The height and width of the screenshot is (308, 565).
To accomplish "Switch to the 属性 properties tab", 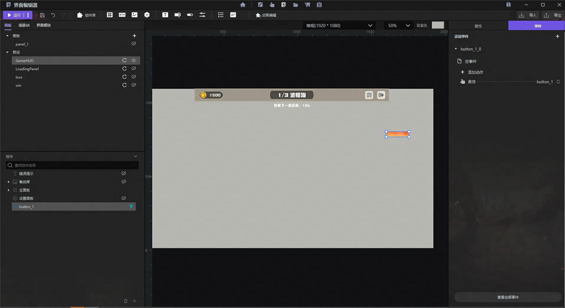I will click(478, 26).
